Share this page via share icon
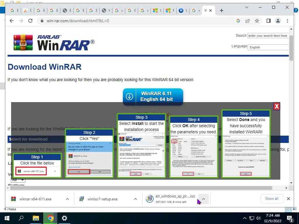 [x=248, y=21]
